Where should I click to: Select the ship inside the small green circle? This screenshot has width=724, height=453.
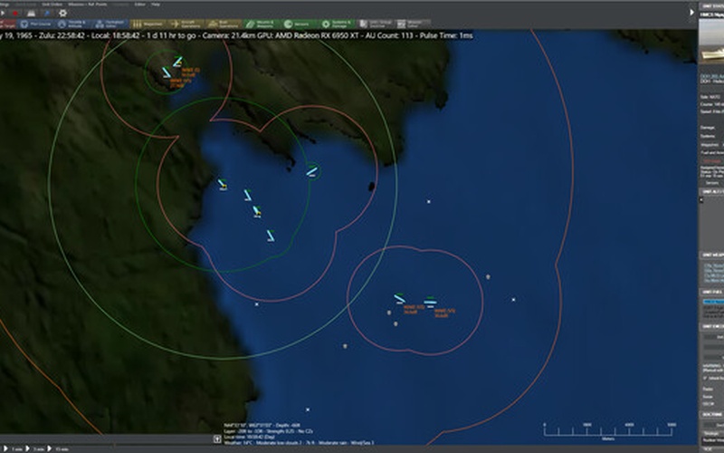coord(311,171)
